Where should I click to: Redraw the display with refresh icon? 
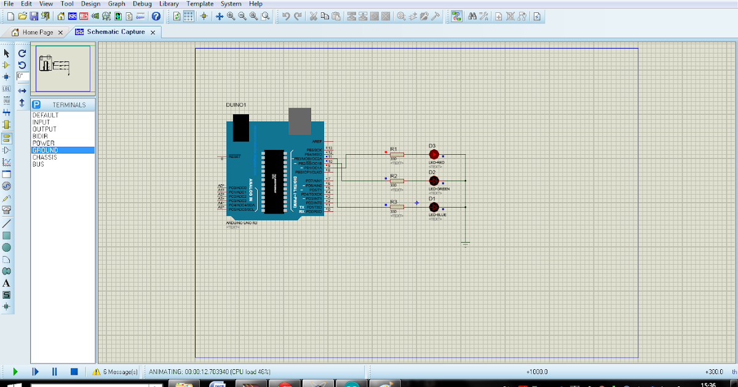pyautogui.click(x=177, y=17)
